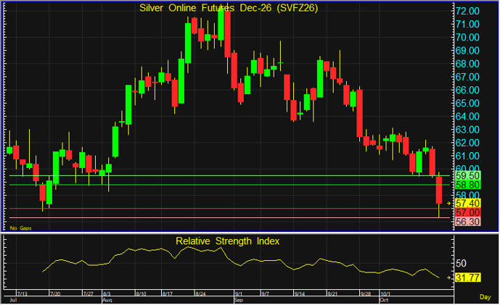This screenshot has height=305, width=500.
Task: Click the 64.00 price axis label
Action: pos(467,117)
